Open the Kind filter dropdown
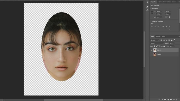This screenshot has width=180, height=101. point(155,40)
